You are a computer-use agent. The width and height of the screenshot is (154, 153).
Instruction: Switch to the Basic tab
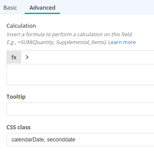coord(10,8)
